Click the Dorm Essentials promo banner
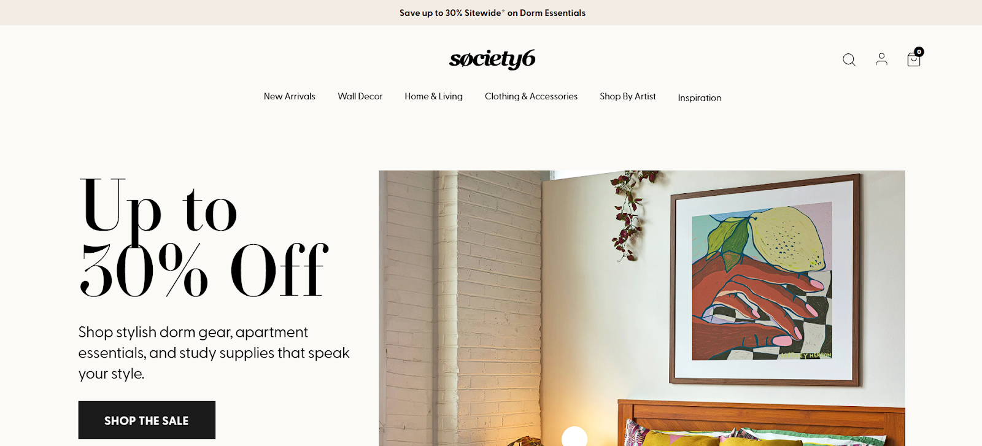This screenshot has height=446, width=982. 492,13
